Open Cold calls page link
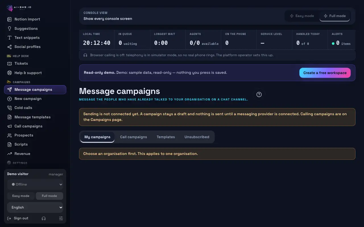 point(35,108)
